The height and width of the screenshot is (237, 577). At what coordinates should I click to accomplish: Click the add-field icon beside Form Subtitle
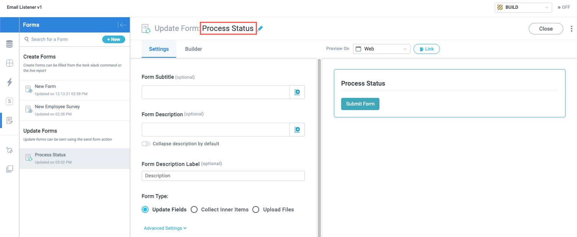point(297,92)
